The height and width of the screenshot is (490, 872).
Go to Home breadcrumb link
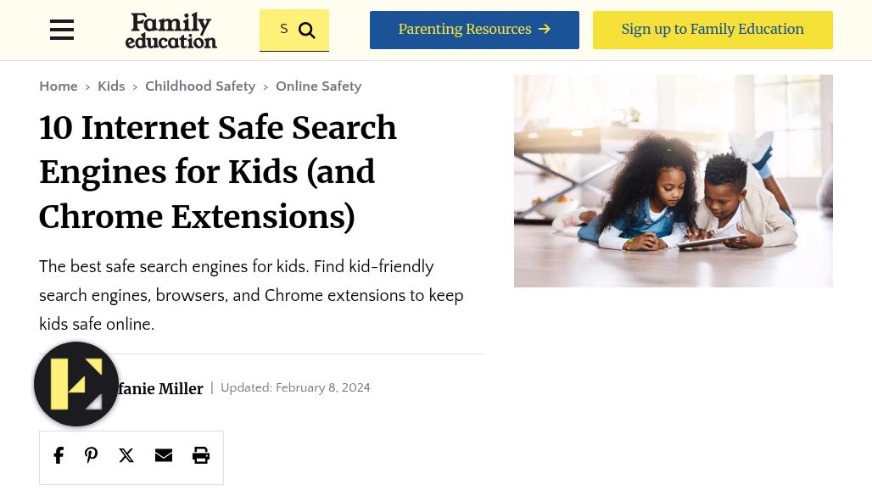tap(59, 86)
